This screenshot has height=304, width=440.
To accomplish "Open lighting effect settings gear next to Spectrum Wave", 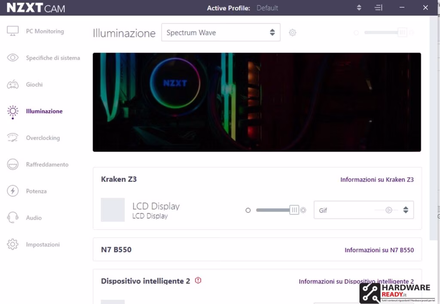I will click(292, 33).
